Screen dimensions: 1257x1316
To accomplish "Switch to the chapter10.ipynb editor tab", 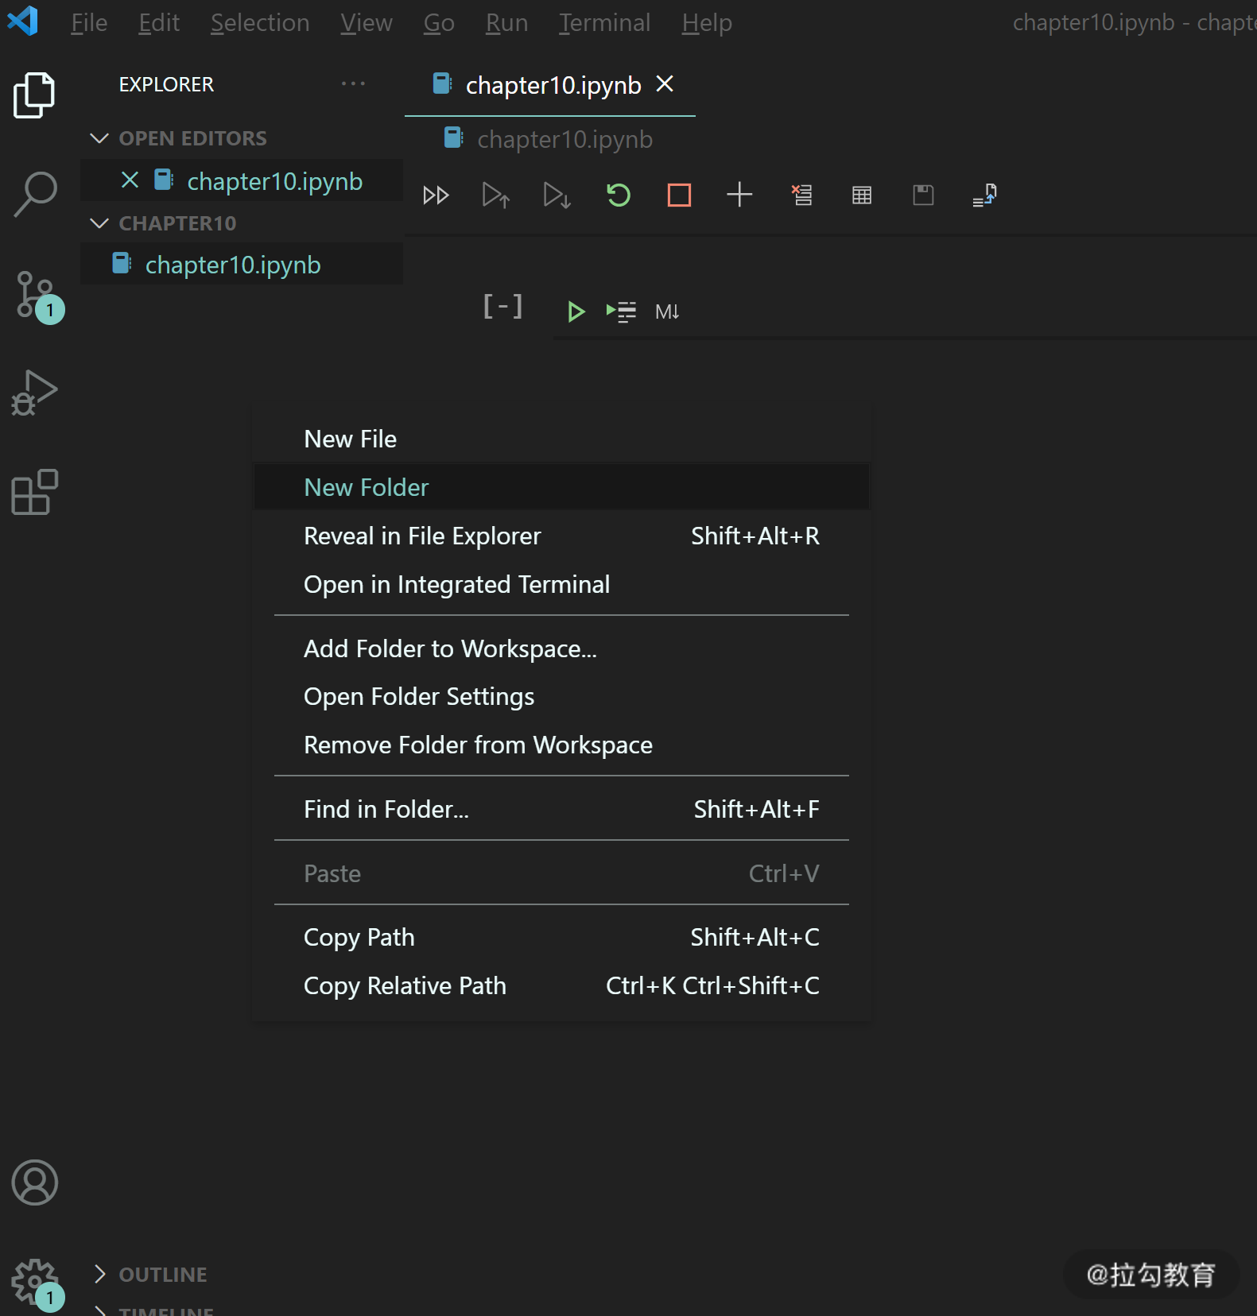I will pyautogui.click(x=549, y=84).
